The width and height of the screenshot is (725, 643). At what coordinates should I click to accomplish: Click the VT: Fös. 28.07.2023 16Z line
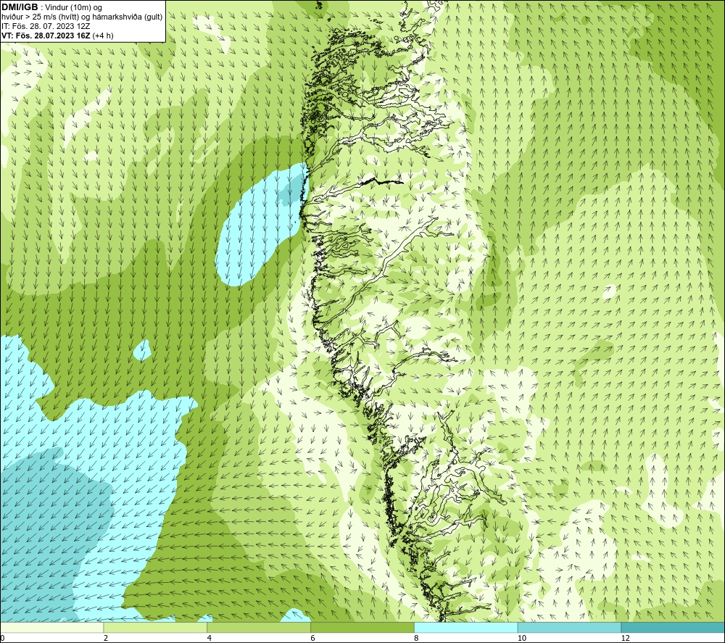point(57,36)
